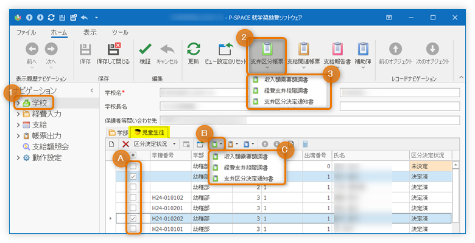This screenshot has height=243, width=475.
Task: Click the 保存 floppy disk button in ribbon
Action: (85, 49)
